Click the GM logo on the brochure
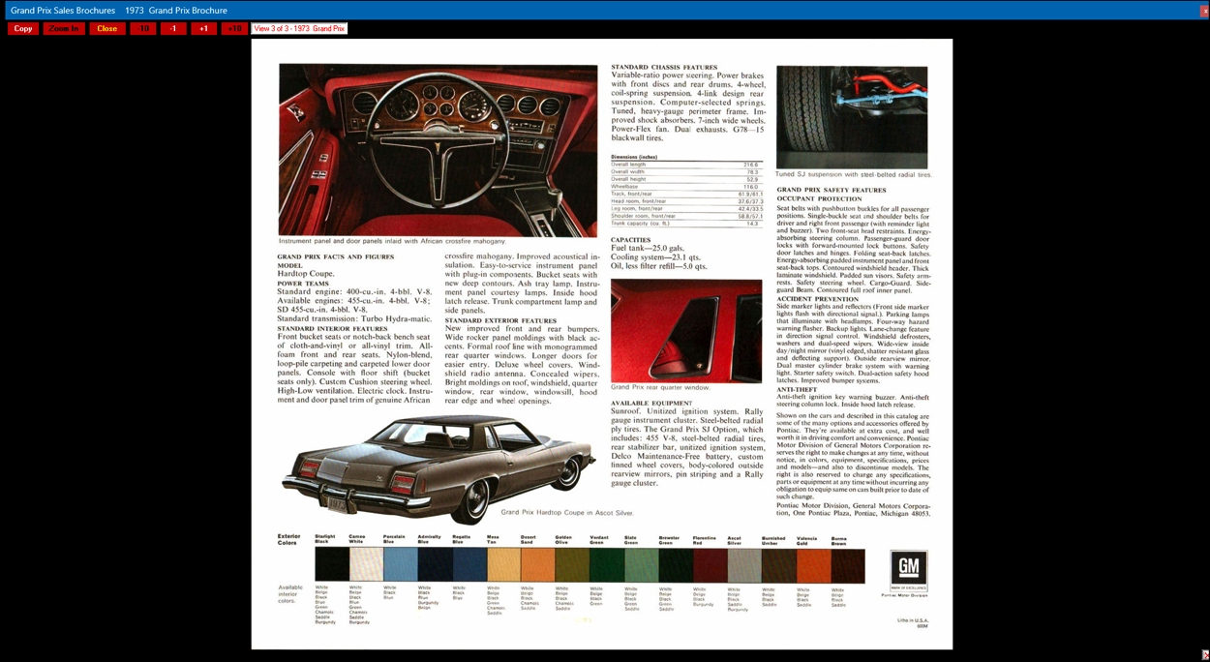The width and height of the screenshot is (1210, 662). click(x=908, y=568)
